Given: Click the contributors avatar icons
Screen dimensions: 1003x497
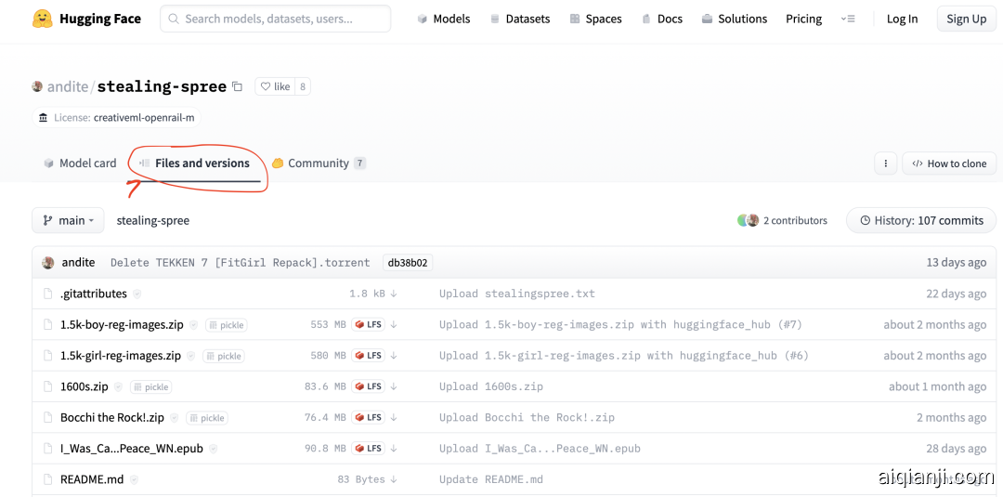Looking at the screenshot, I should click(x=749, y=220).
